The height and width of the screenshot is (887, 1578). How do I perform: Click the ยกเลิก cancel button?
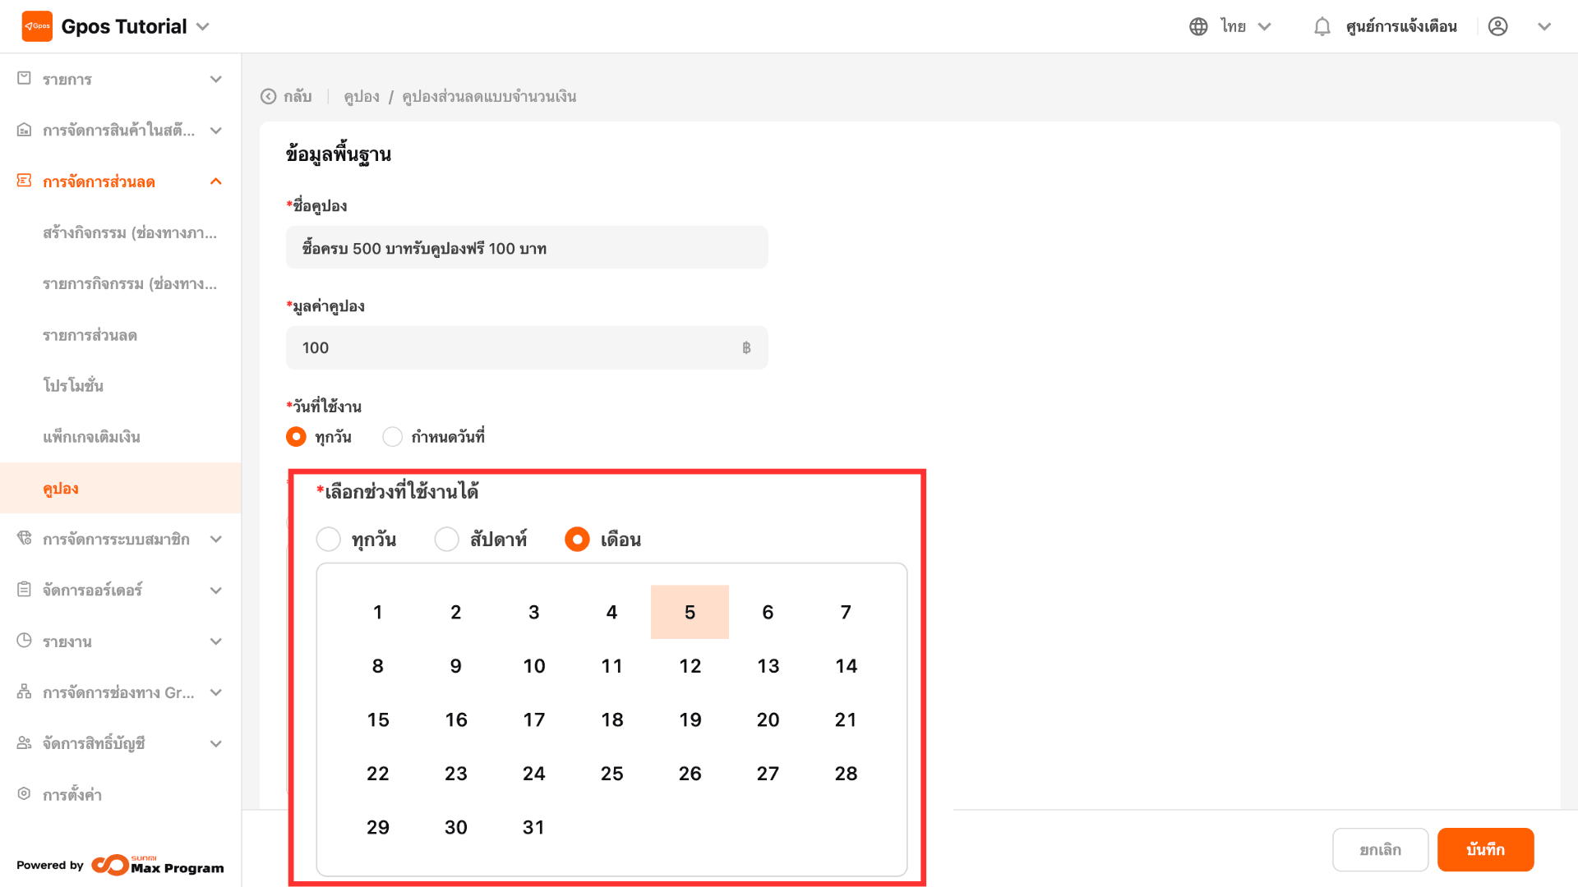[1380, 849]
